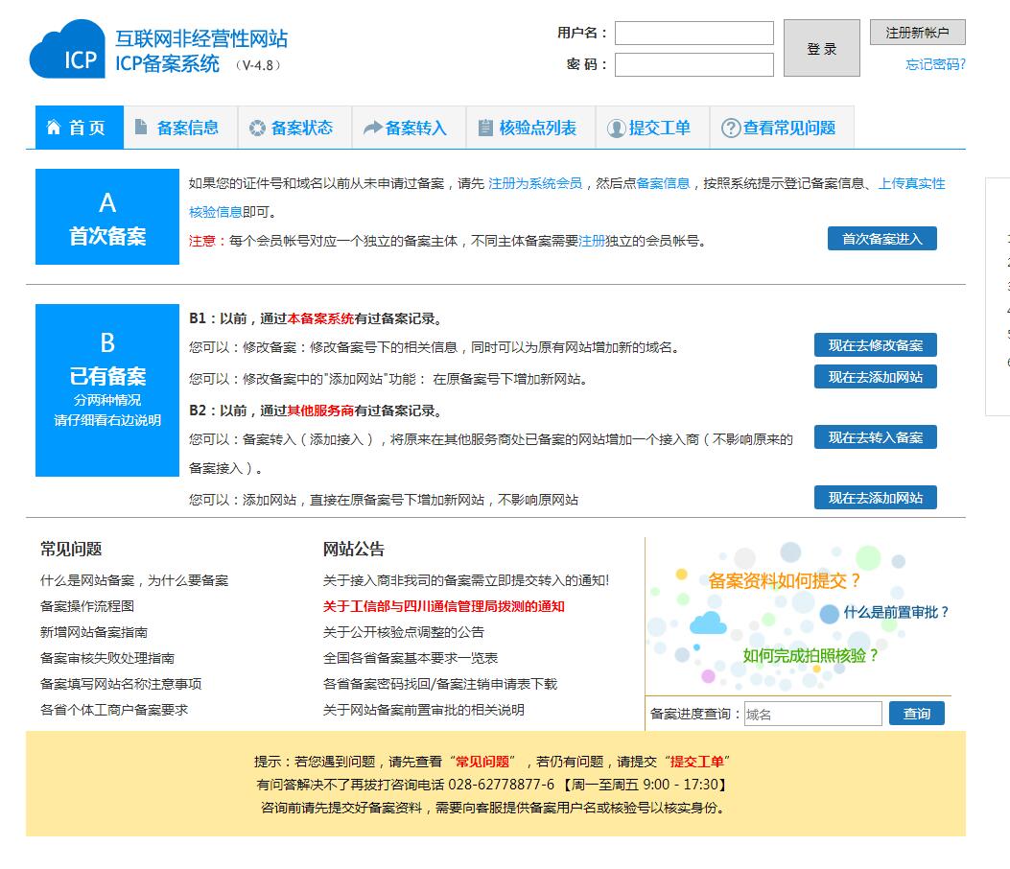Open the 备案填写网站名称注意事项 link
1010x869 pixels.
click(121, 684)
